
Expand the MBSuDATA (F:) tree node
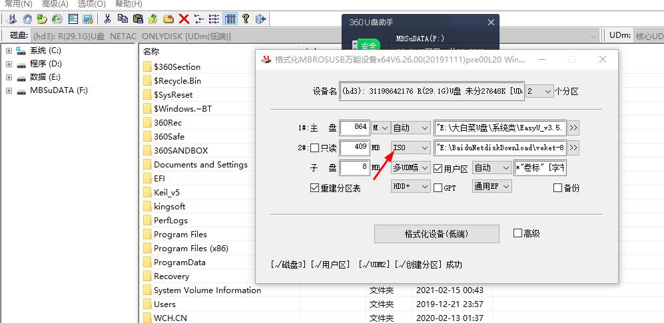[9, 90]
